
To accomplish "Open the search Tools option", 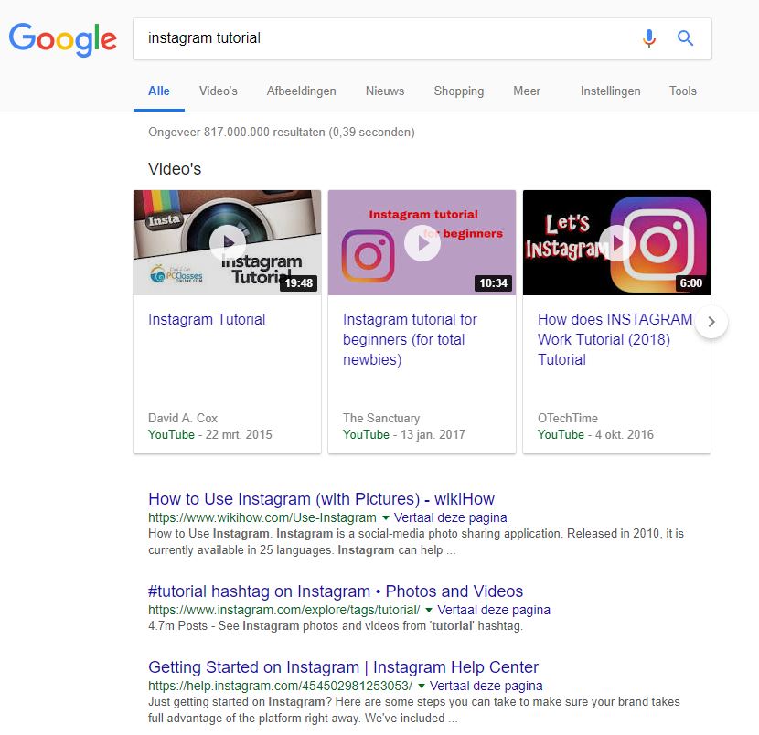I will click(683, 91).
